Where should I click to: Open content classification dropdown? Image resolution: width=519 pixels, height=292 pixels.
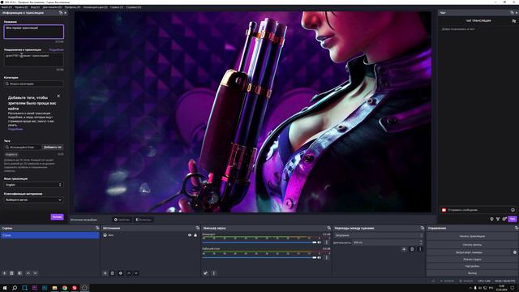point(33,200)
